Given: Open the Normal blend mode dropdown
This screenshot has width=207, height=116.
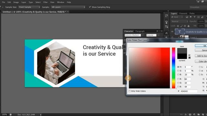Looking at the screenshot, I should click(180, 21).
